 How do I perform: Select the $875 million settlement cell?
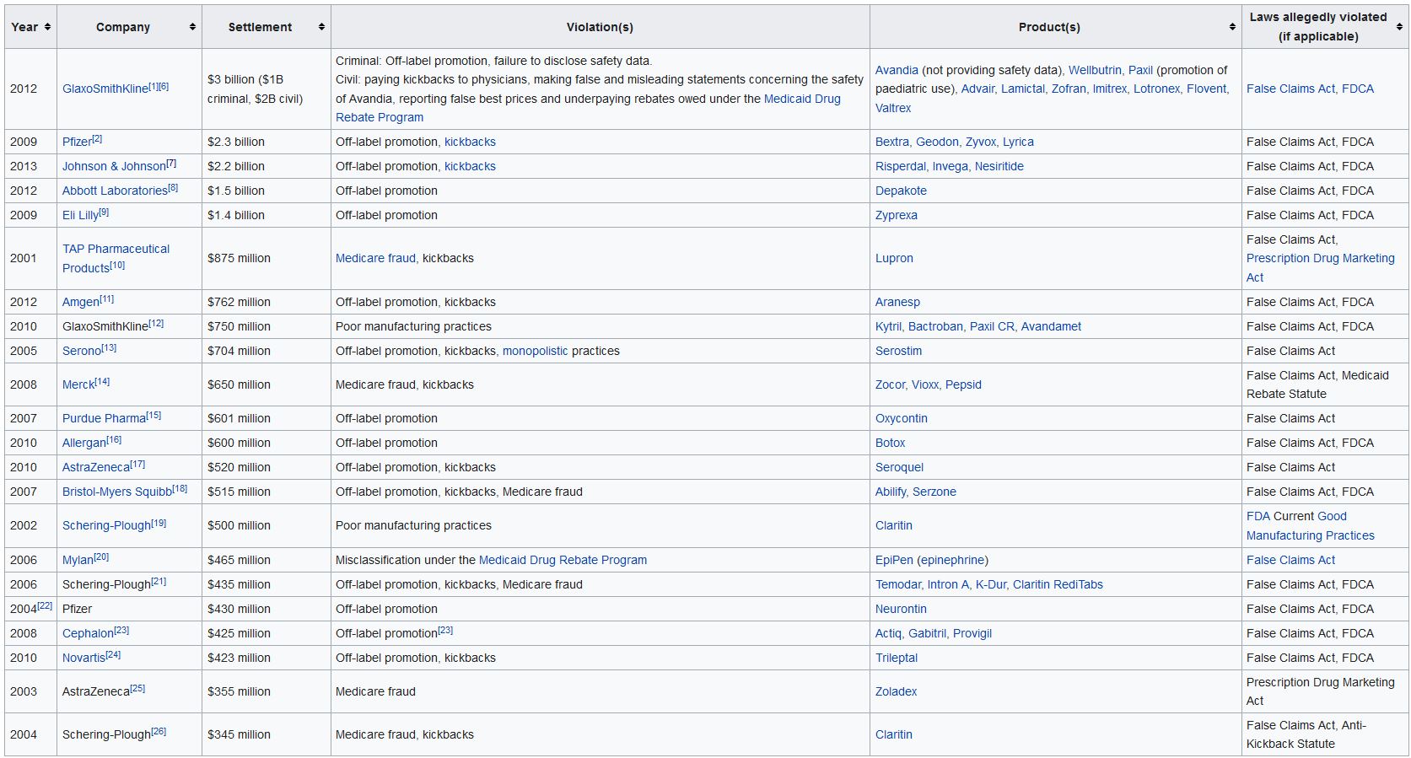point(266,258)
